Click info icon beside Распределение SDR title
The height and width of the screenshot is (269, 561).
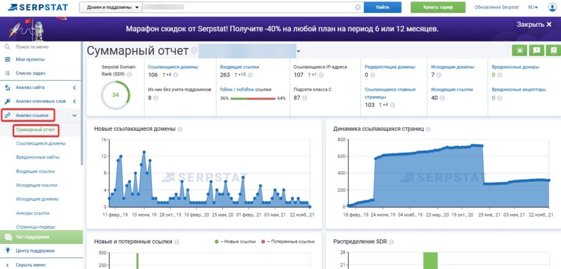click(391, 242)
